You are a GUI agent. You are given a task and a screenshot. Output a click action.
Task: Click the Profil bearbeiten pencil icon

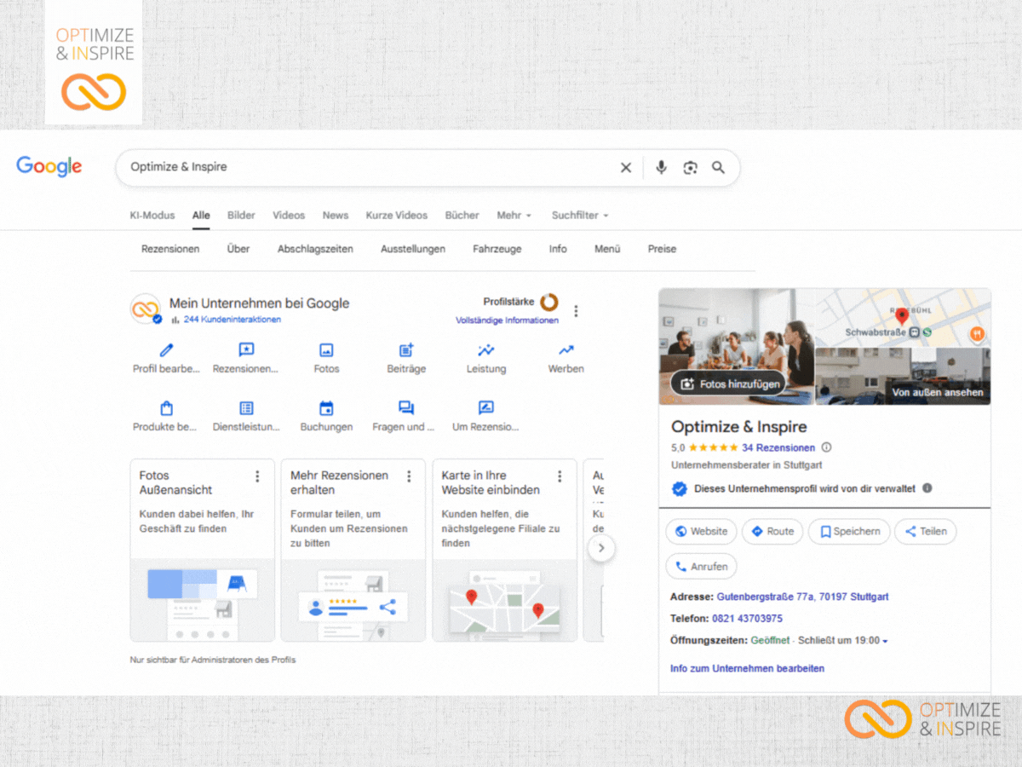(x=166, y=350)
